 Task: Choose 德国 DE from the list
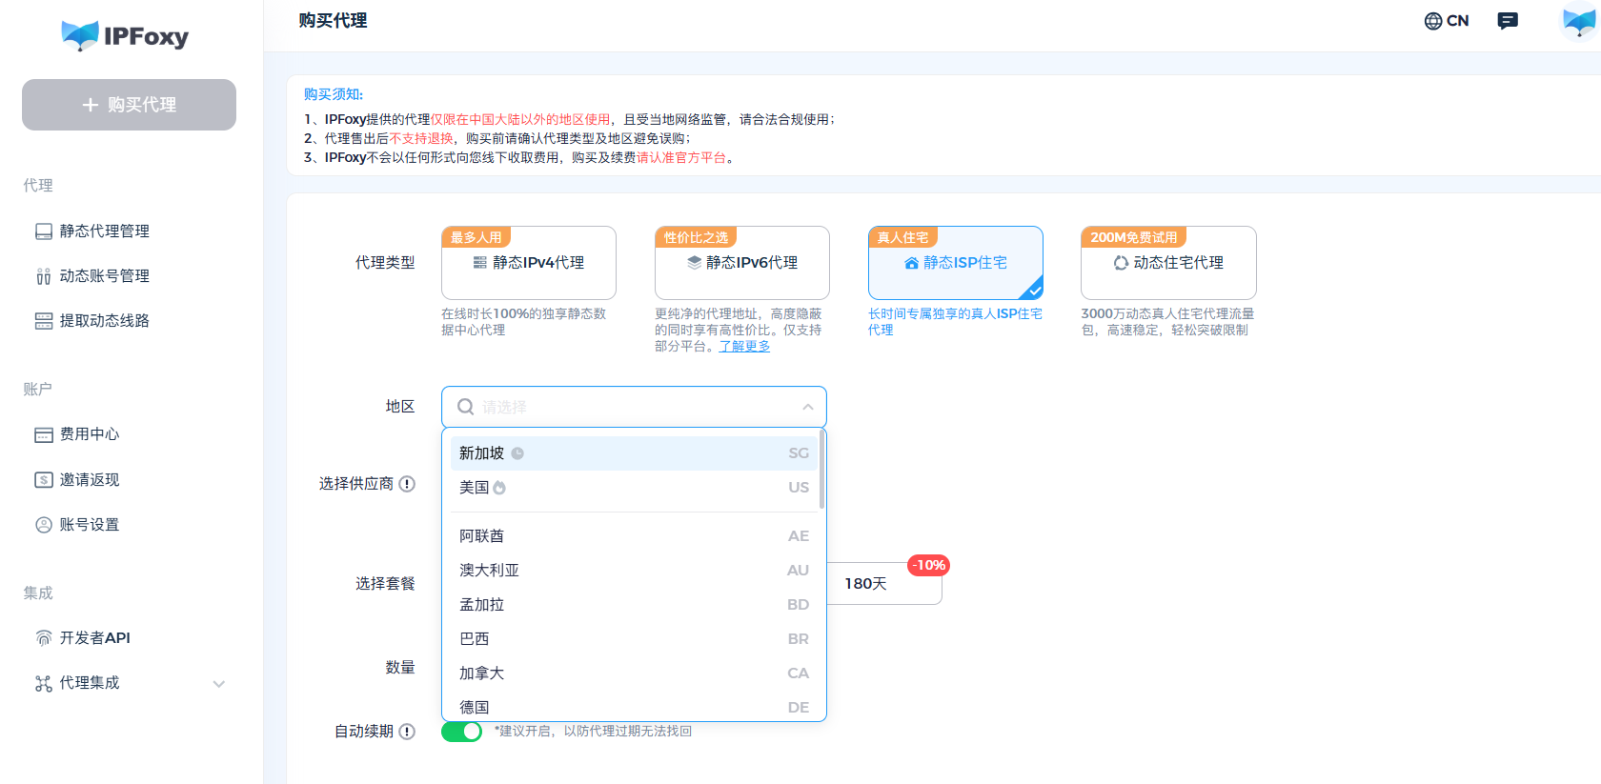634,707
